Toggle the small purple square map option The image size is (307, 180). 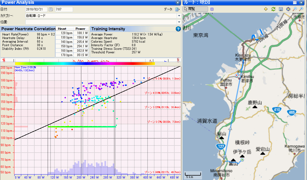[x=212, y=9]
